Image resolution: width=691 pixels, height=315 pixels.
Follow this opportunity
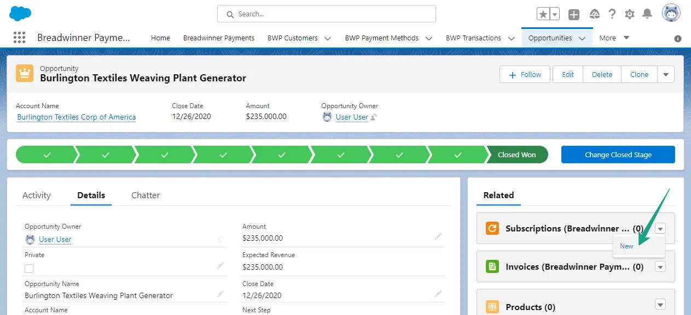click(525, 75)
